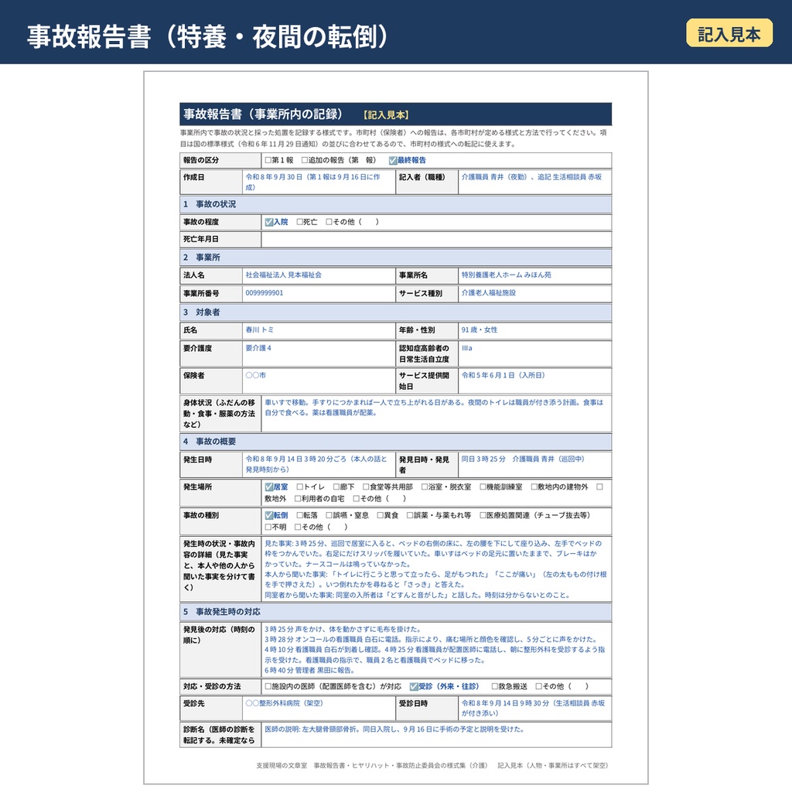Screen dimensions: 792x792
Task: Click the 記入者 value cell
Action: 534,182
